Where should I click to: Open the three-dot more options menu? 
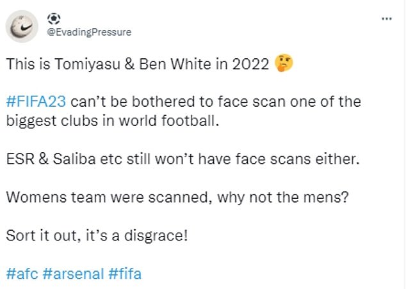pos(387,19)
